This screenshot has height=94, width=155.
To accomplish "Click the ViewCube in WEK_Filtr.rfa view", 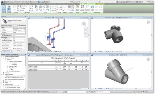I will (148, 59).
